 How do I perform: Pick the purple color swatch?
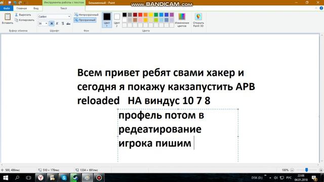click(x=172, y=15)
